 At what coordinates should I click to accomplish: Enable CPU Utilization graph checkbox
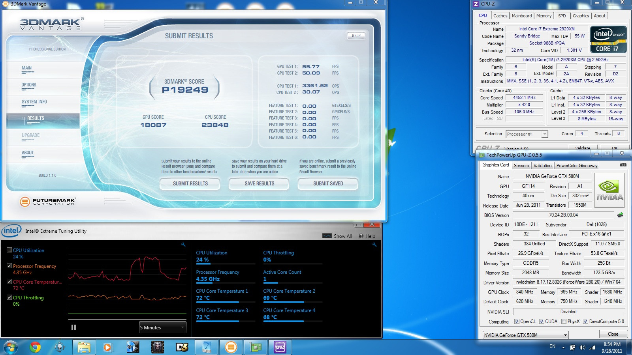pyautogui.click(x=9, y=250)
